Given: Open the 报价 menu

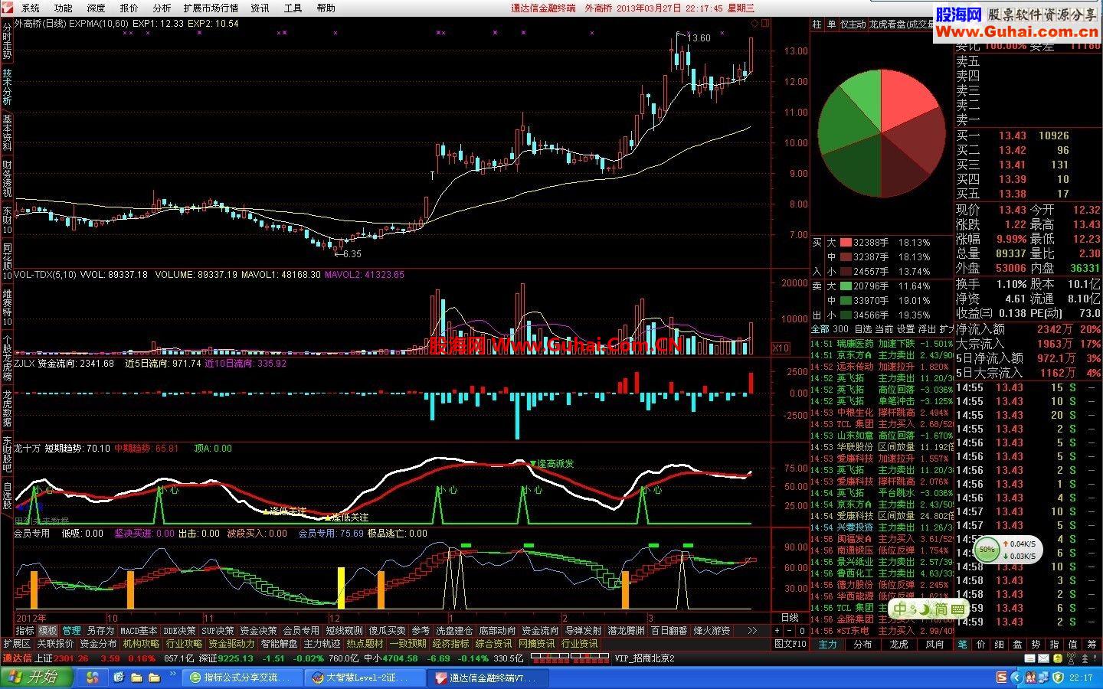Looking at the screenshot, I should pyautogui.click(x=129, y=8).
